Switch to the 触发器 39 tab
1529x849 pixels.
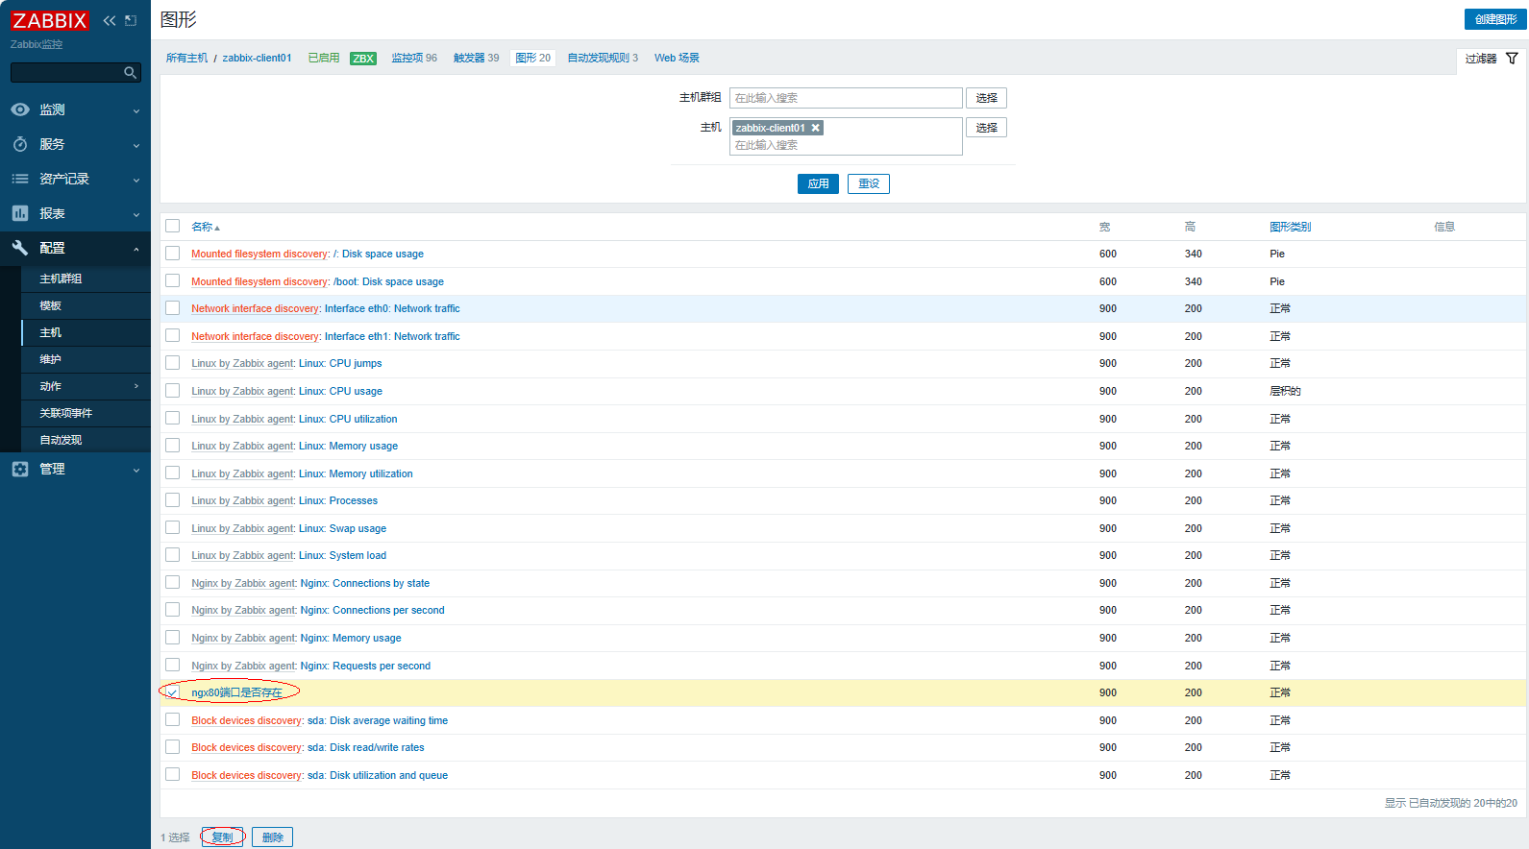click(x=476, y=58)
